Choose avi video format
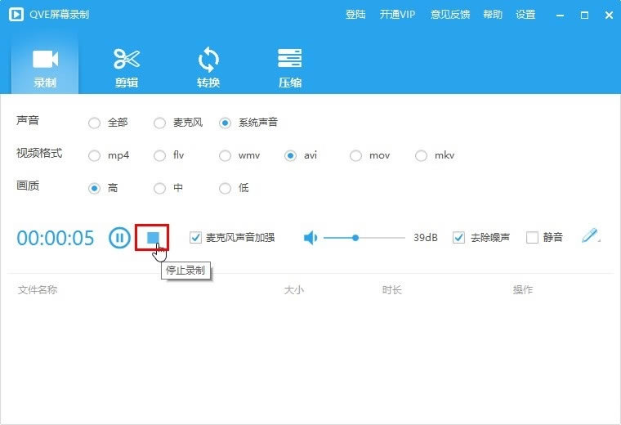621x425 pixels. click(290, 155)
